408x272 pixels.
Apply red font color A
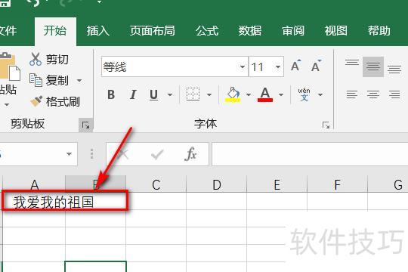(x=265, y=94)
